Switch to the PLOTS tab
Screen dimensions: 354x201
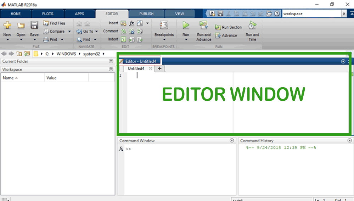coord(47,14)
